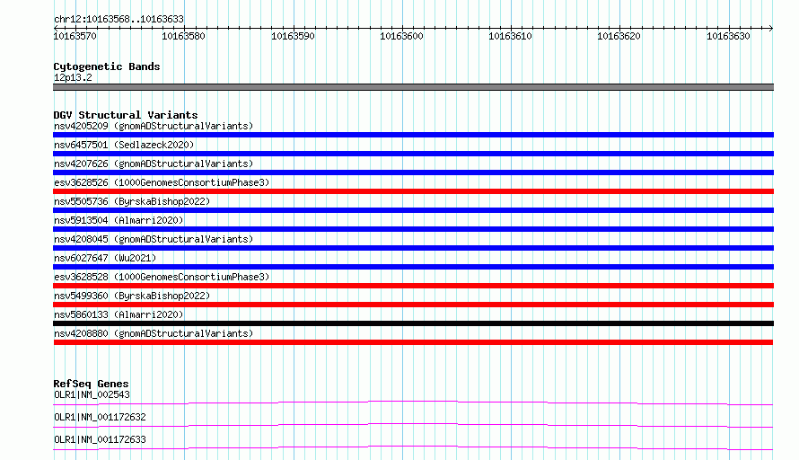The height and width of the screenshot is (460, 799).
Task: Click the blue bar for nsv5505736
Action: pos(413,210)
